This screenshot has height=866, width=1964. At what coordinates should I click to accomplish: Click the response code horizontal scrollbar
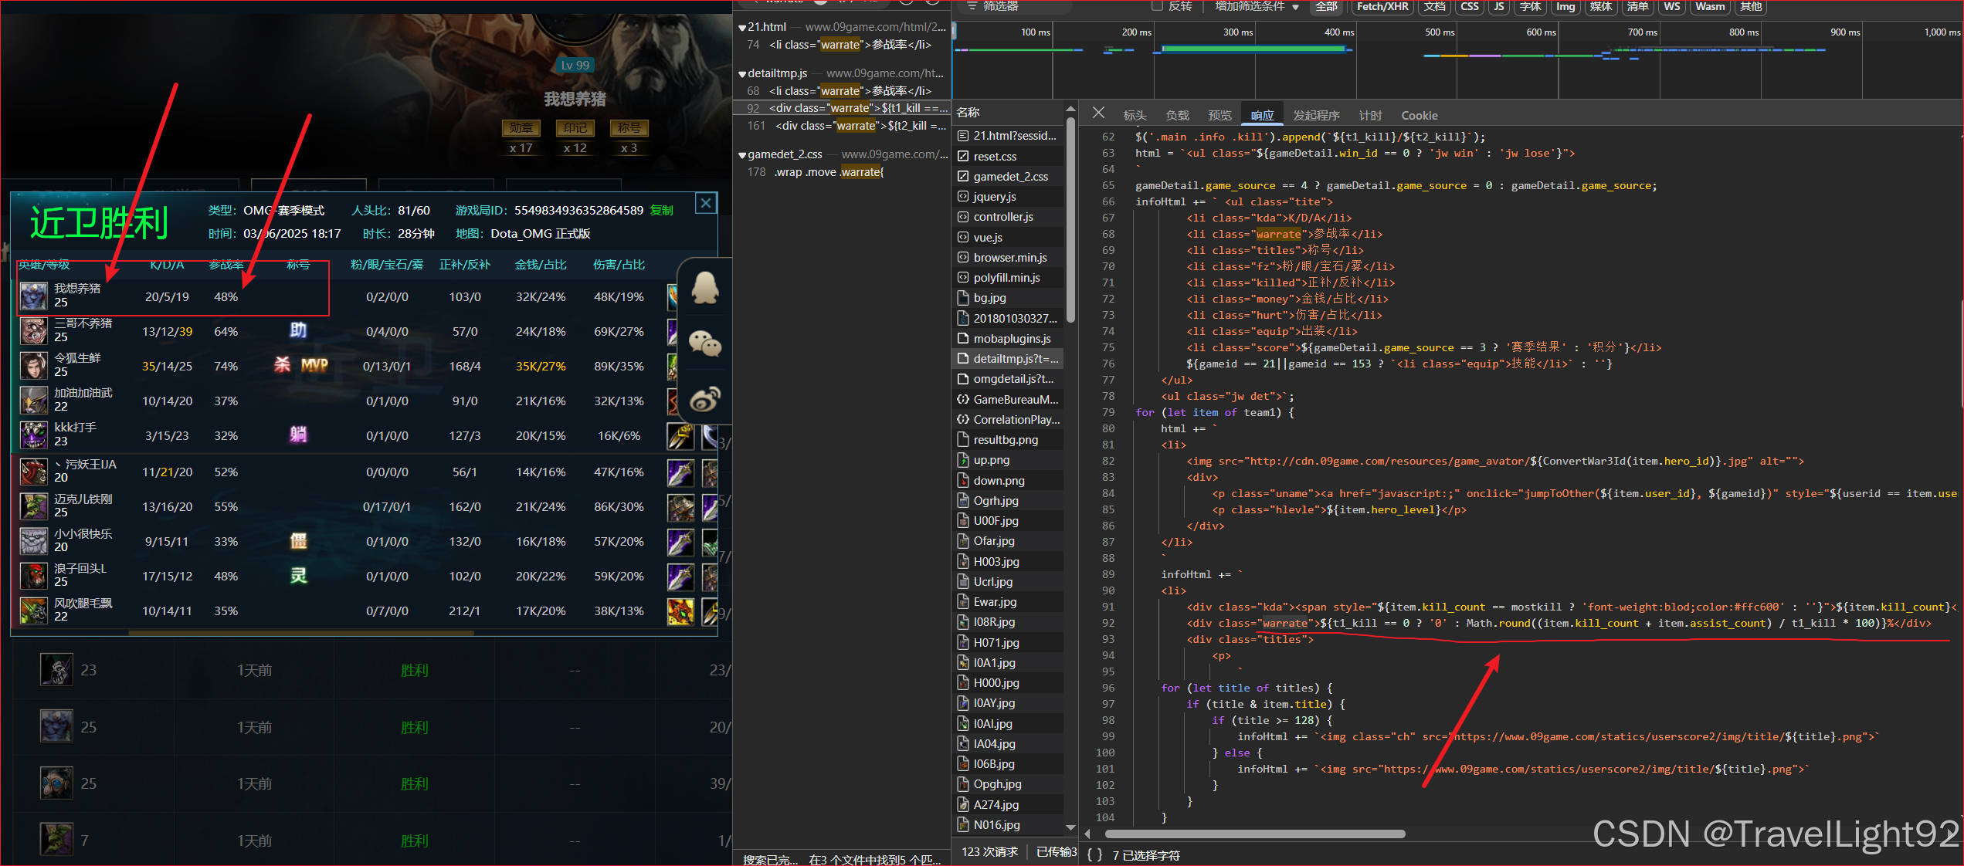(1254, 834)
